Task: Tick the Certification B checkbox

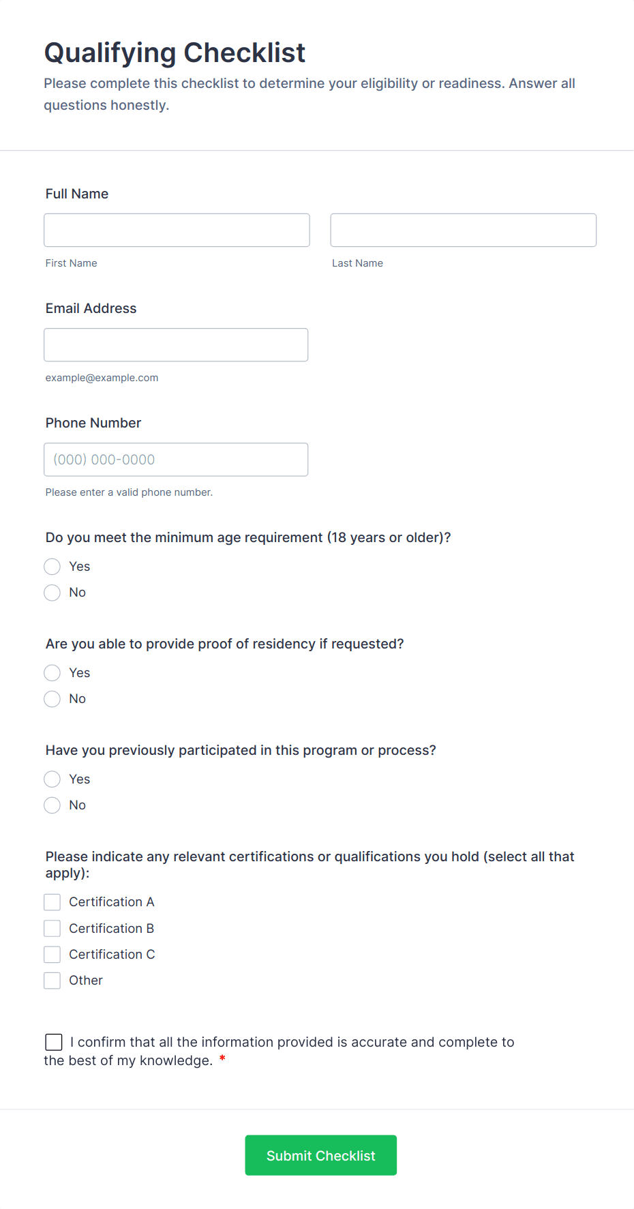Action: click(52, 929)
